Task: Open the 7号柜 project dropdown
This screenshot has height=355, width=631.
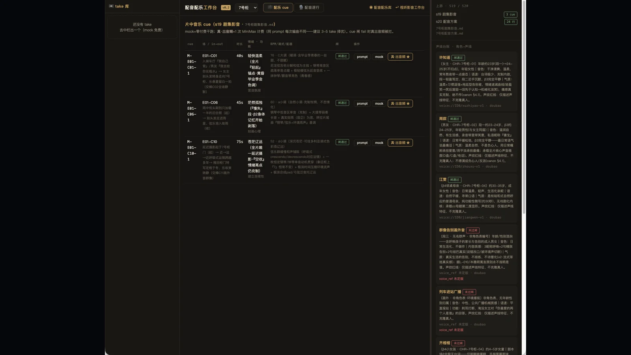Action: coord(247,7)
